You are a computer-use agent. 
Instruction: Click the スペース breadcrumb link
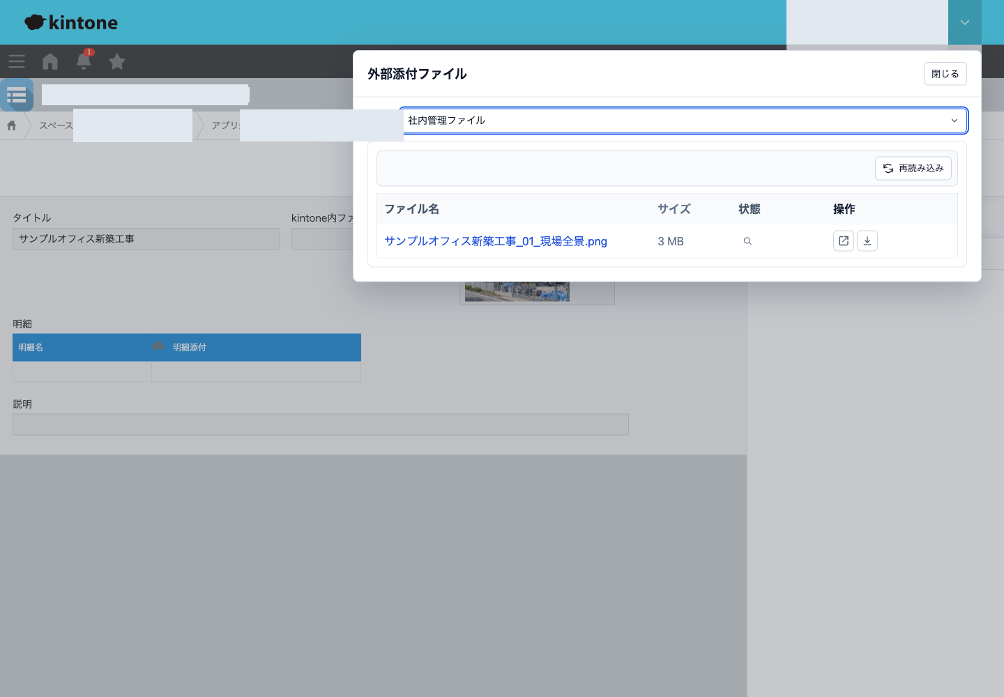pyautogui.click(x=56, y=125)
